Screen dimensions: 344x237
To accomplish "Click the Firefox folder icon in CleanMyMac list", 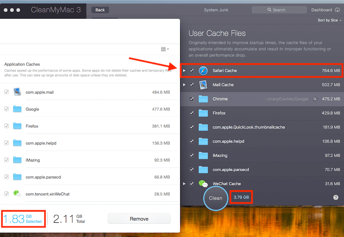I will [x=203, y=113].
